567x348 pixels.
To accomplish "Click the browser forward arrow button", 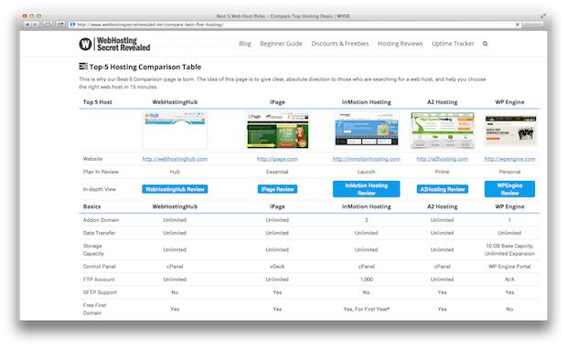I will pyautogui.click(x=36, y=25).
